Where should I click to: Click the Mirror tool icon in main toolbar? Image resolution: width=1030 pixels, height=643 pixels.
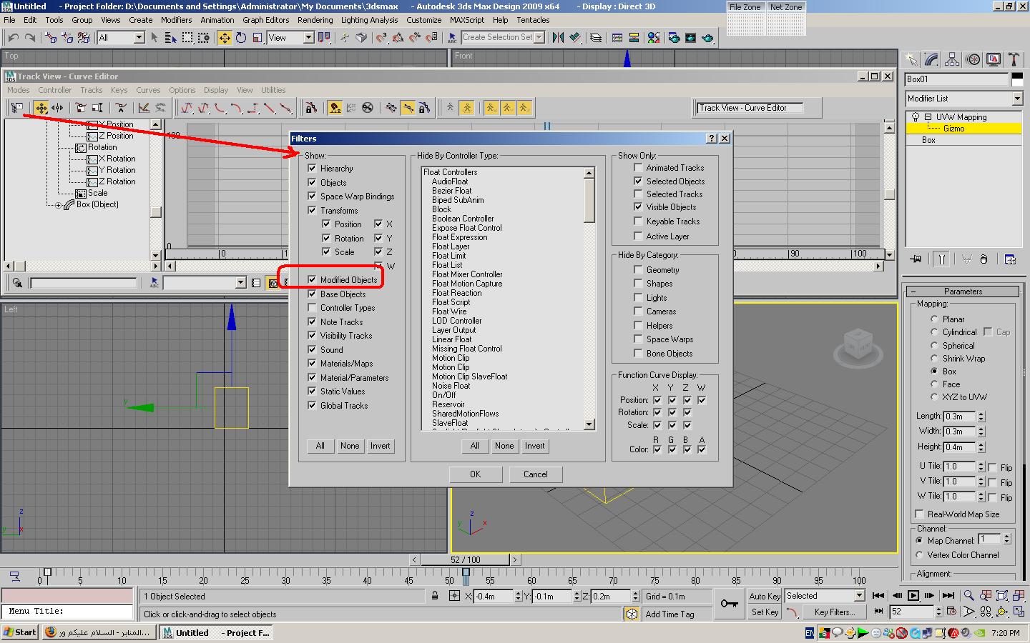tap(558, 38)
